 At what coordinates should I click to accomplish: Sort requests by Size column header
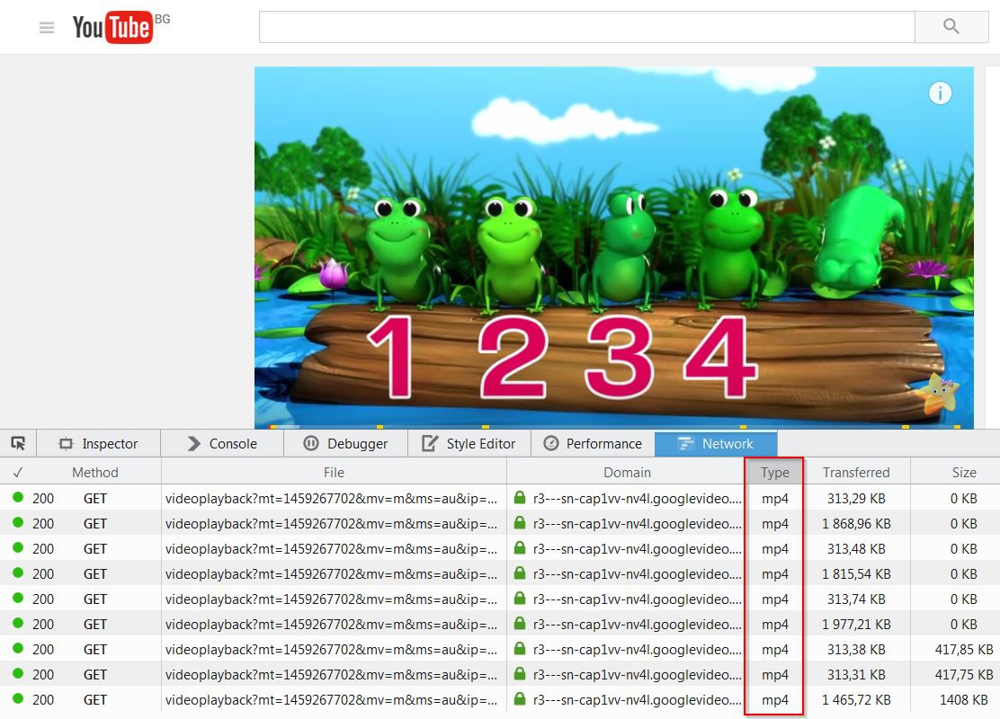pos(963,472)
